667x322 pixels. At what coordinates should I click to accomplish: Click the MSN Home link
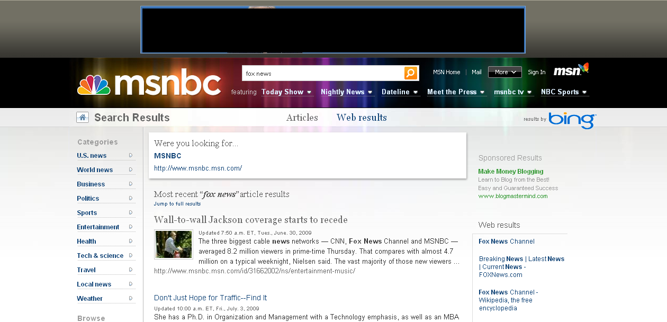(x=446, y=72)
